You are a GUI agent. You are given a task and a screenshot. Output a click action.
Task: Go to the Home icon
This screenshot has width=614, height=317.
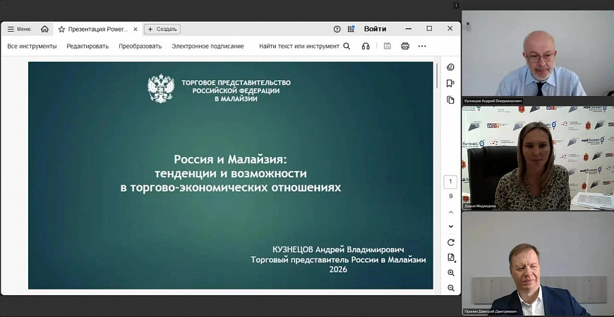[x=44, y=29]
